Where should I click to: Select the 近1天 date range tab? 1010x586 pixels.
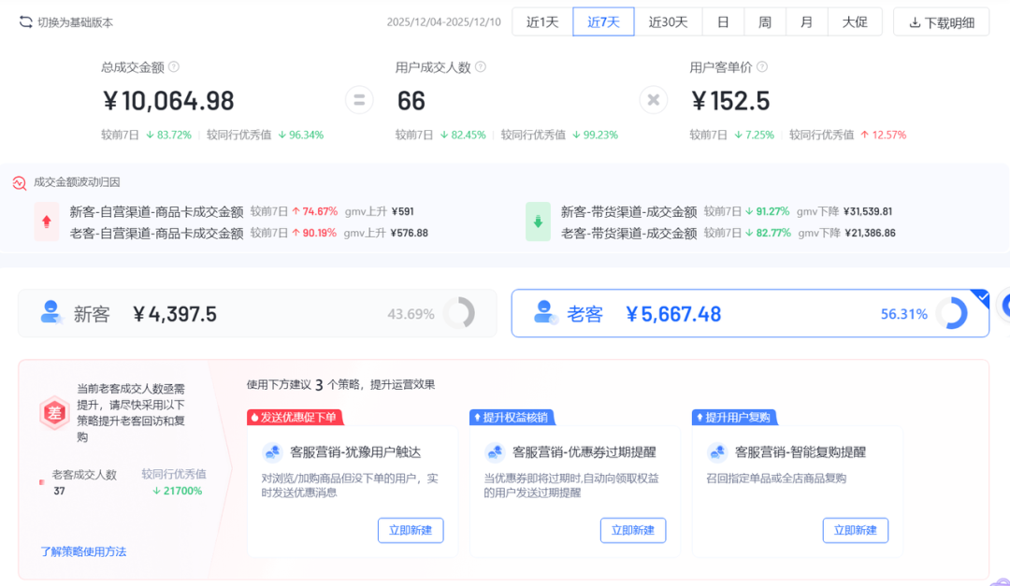coord(542,21)
